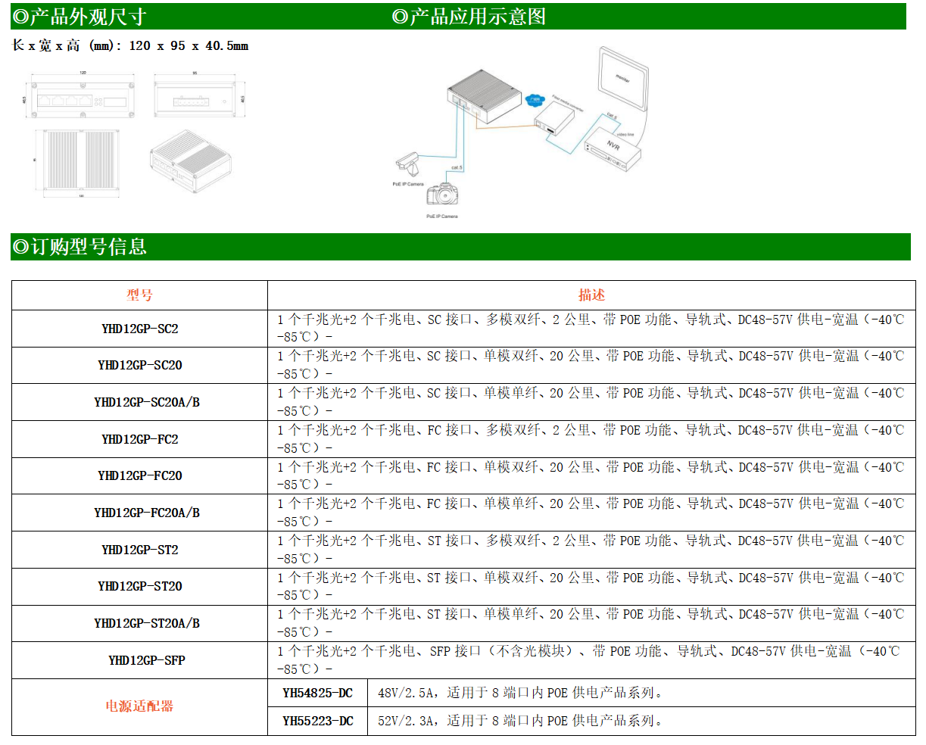Click the 电源适配器 row label
The width and height of the screenshot is (926, 745).
pos(139,706)
